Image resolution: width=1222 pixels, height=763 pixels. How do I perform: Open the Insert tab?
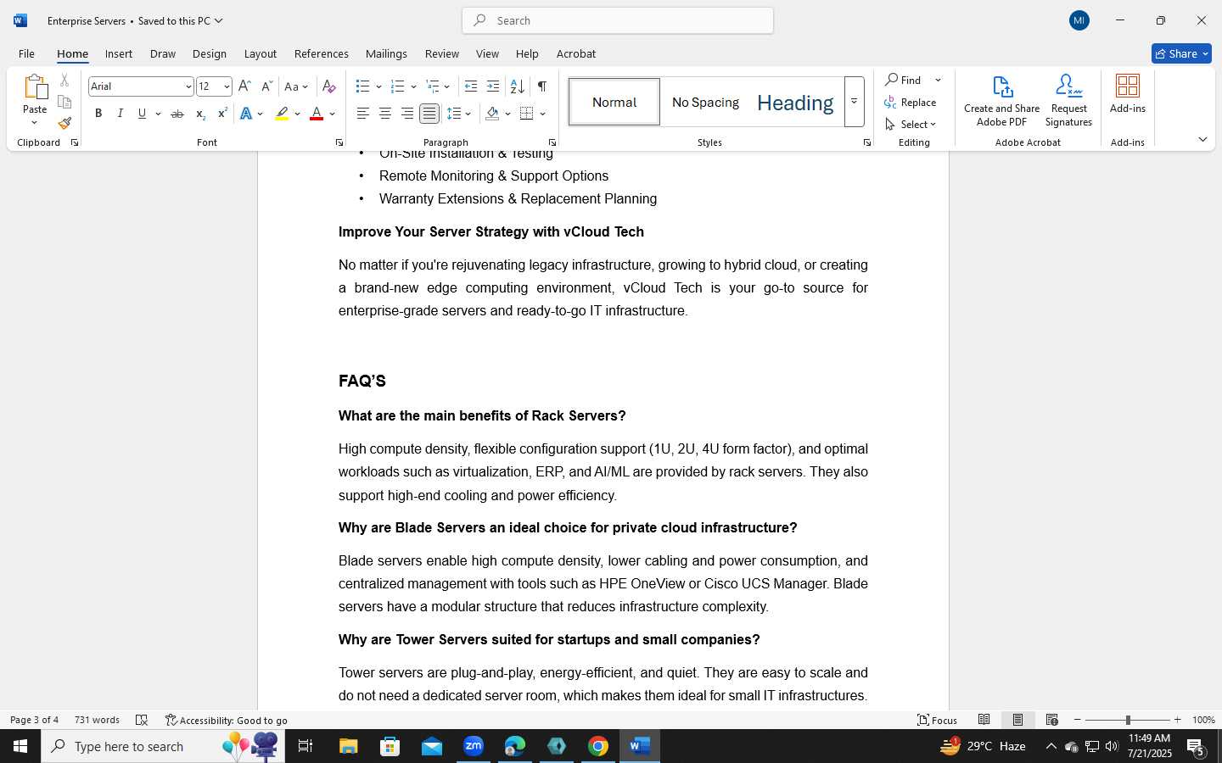119,53
